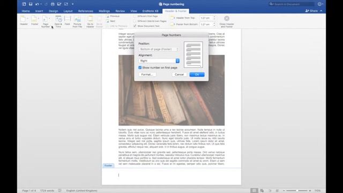Click Cancel in Page Numbers dialog
343x193 pixels.
179,75
